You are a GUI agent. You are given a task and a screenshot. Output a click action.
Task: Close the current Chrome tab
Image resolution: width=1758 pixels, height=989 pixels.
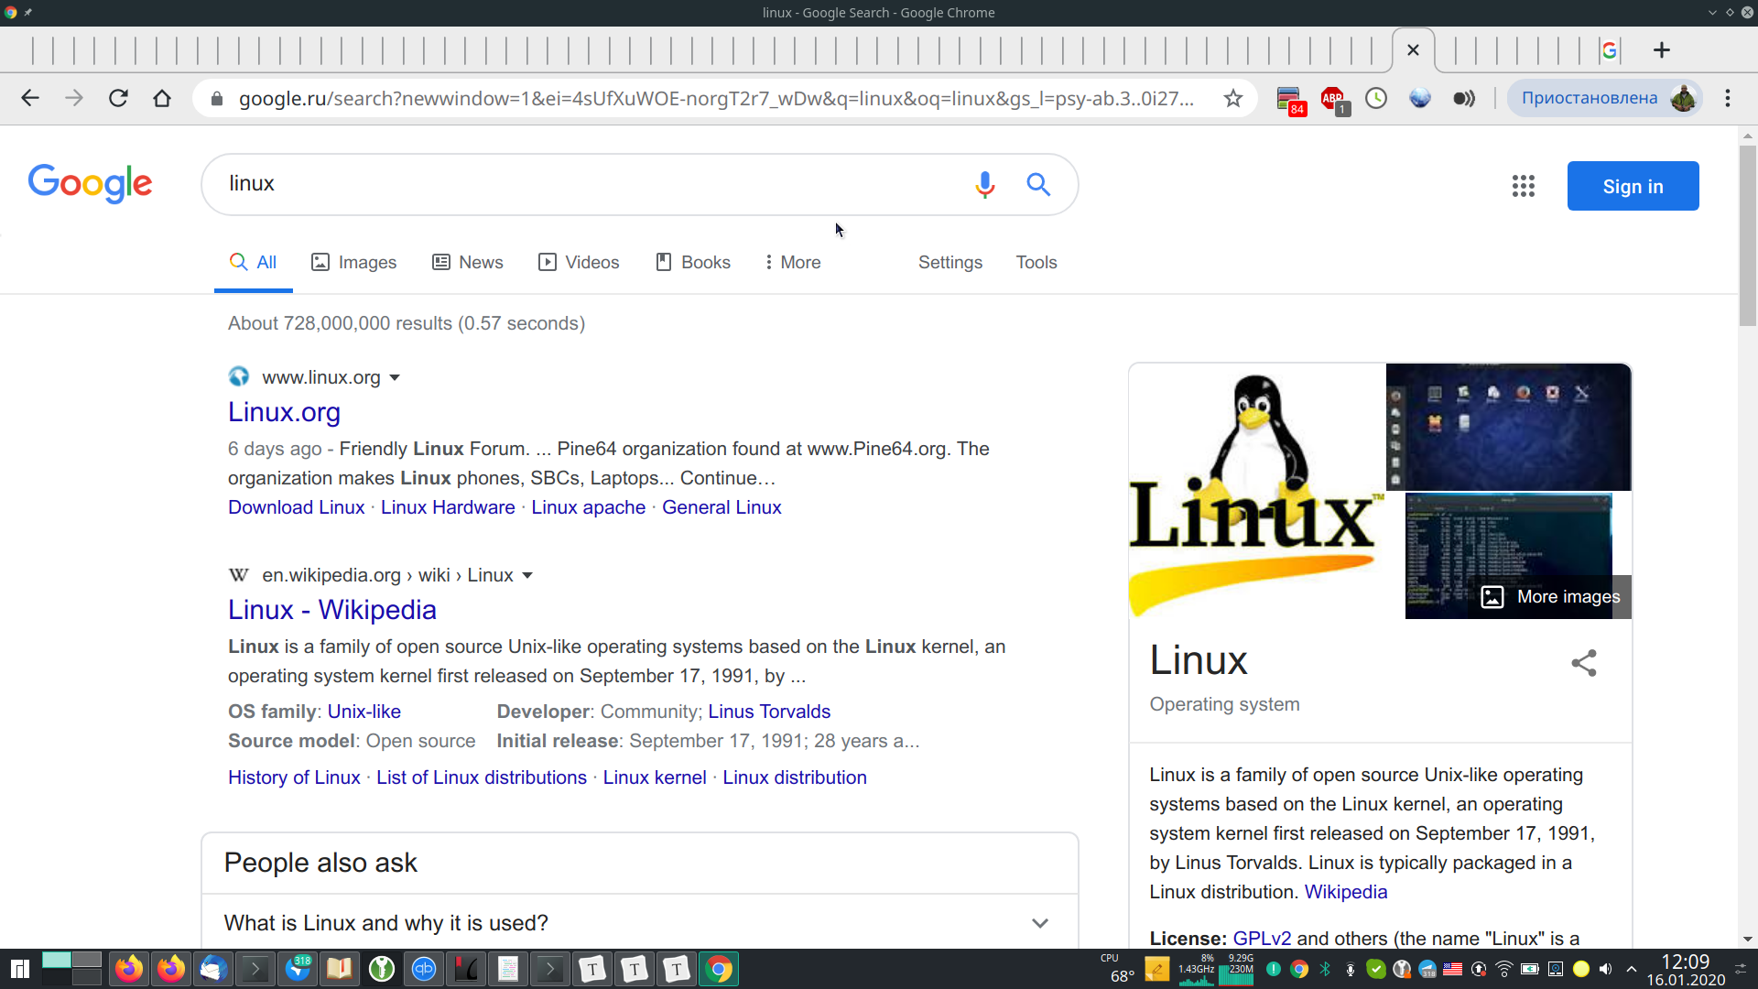pyautogui.click(x=1413, y=49)
